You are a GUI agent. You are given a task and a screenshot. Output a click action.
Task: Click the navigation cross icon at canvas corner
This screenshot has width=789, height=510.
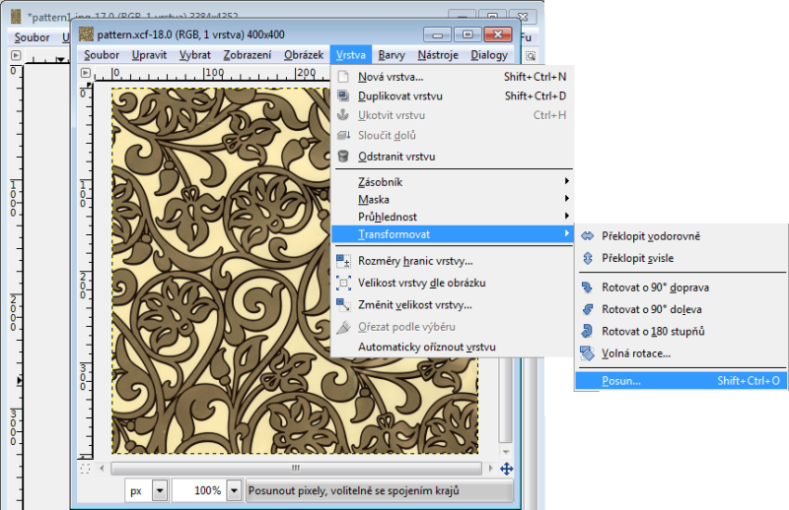click(507, 470)
